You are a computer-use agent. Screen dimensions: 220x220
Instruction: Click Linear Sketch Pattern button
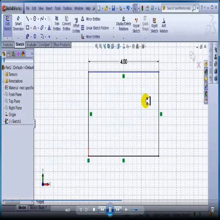95,28
